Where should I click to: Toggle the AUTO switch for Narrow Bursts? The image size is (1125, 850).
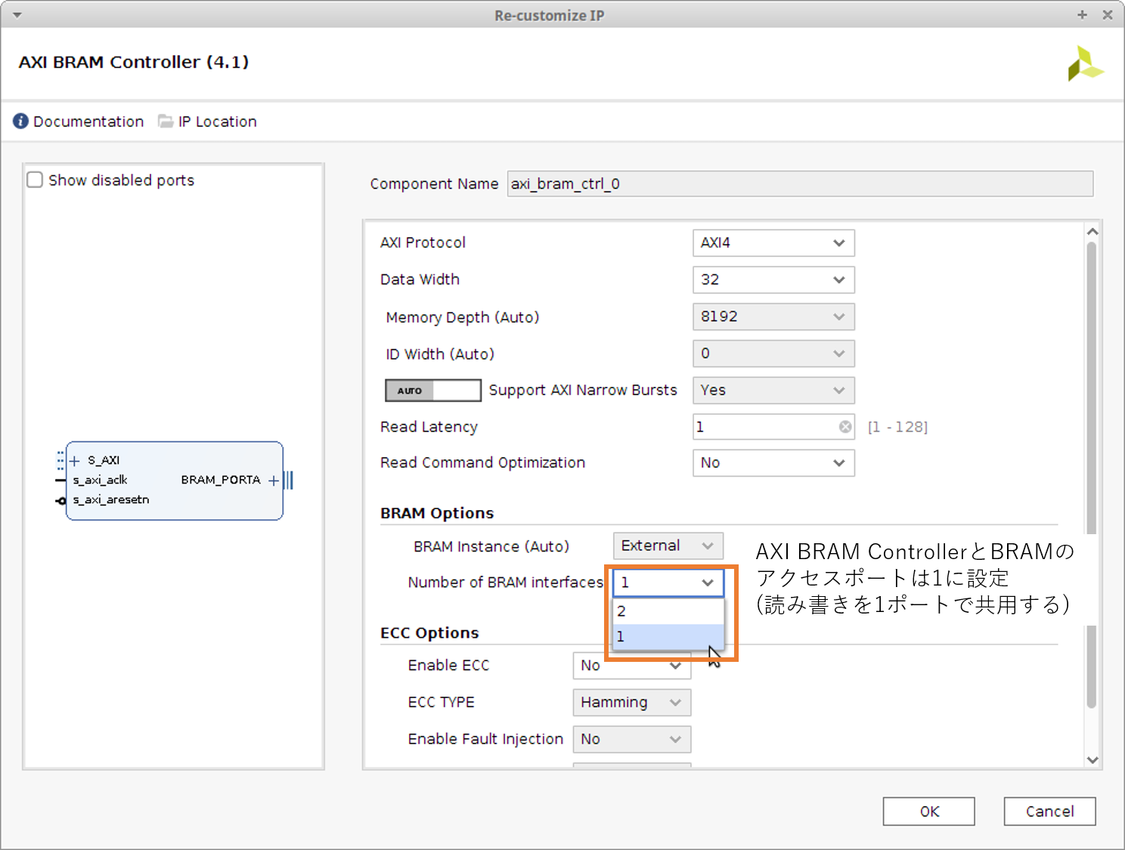coord(432,391)
